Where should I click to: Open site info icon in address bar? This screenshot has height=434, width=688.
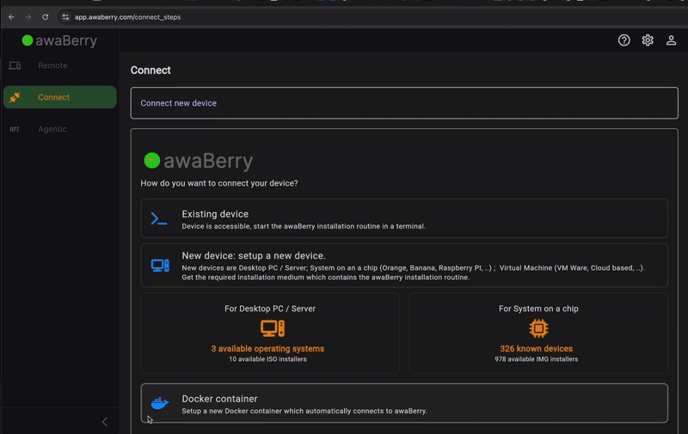click(x=65, y=17)
